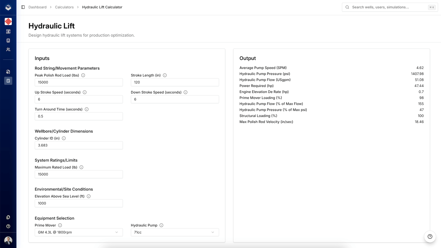Select the building icon in the sidebar

pyautogui.click(x=8, y=40)
